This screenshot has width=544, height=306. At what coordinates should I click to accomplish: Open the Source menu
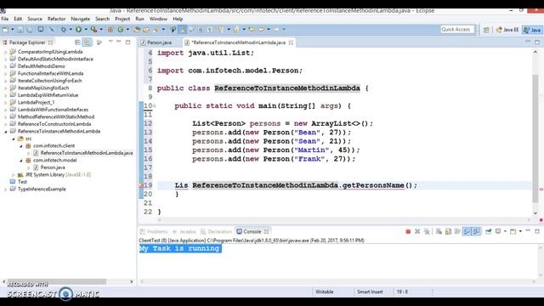point(35,19)
